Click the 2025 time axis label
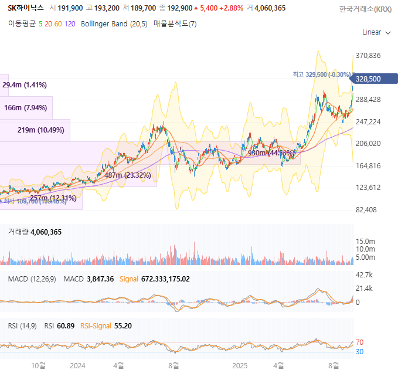The image size is (398, 380). (240, 366)
